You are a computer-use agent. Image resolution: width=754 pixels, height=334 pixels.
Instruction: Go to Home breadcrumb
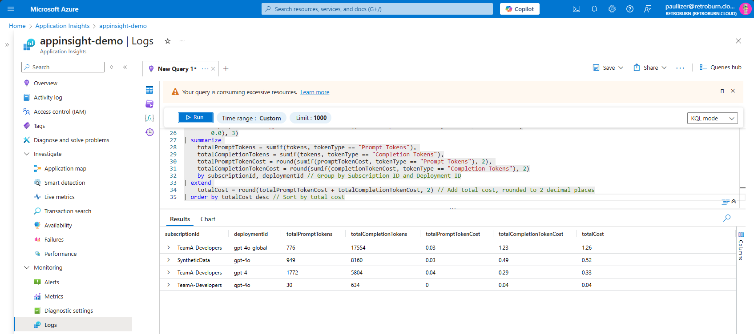coord(17,26)
